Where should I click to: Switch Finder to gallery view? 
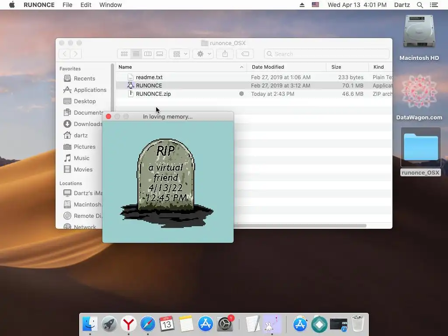pos(160,54)
